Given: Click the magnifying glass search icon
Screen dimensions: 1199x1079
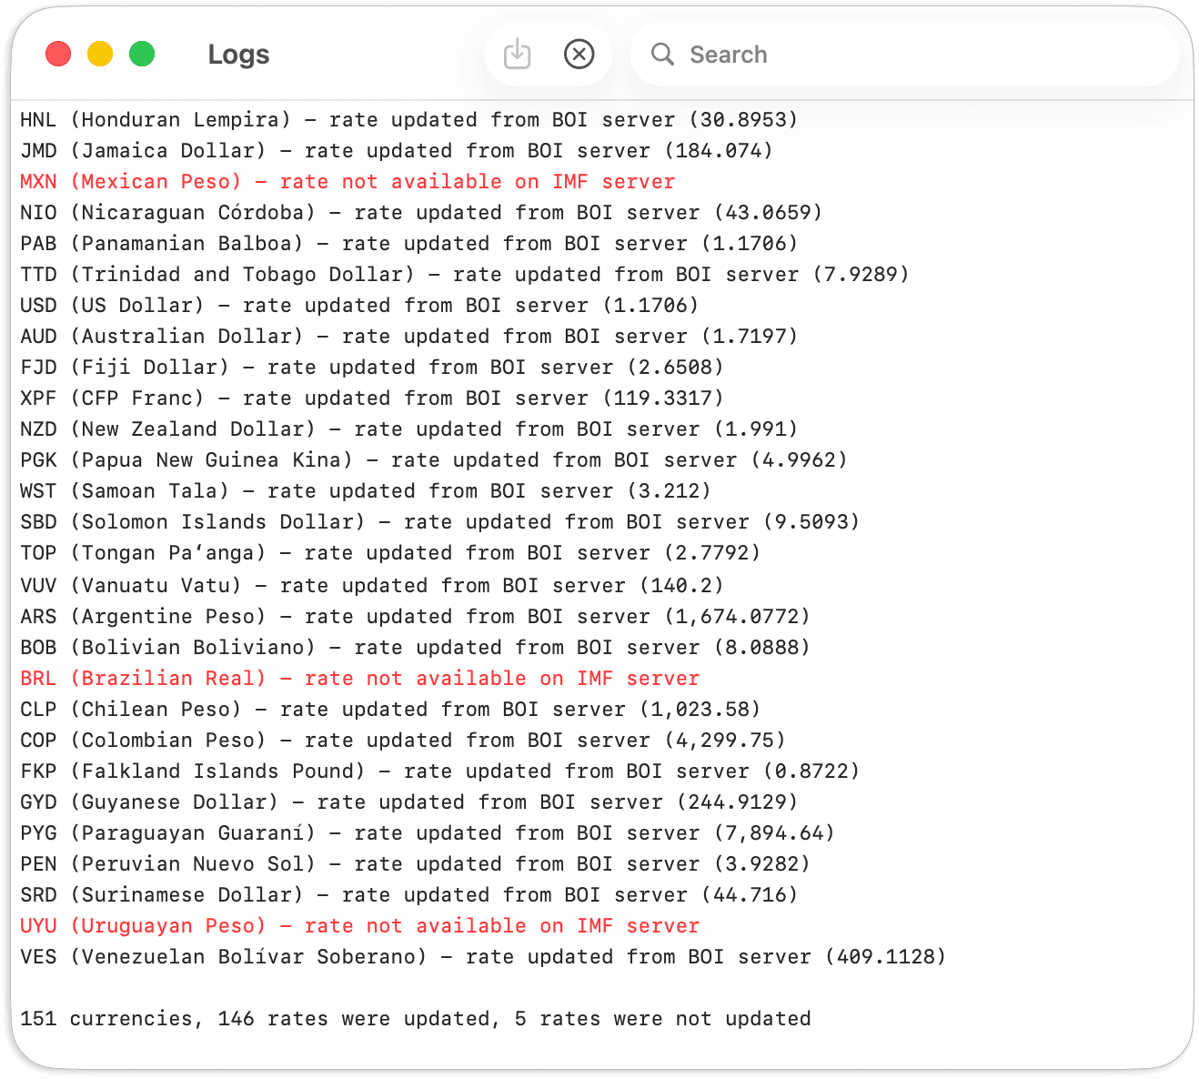Looking at the screenshot, I should coord(662,55).
